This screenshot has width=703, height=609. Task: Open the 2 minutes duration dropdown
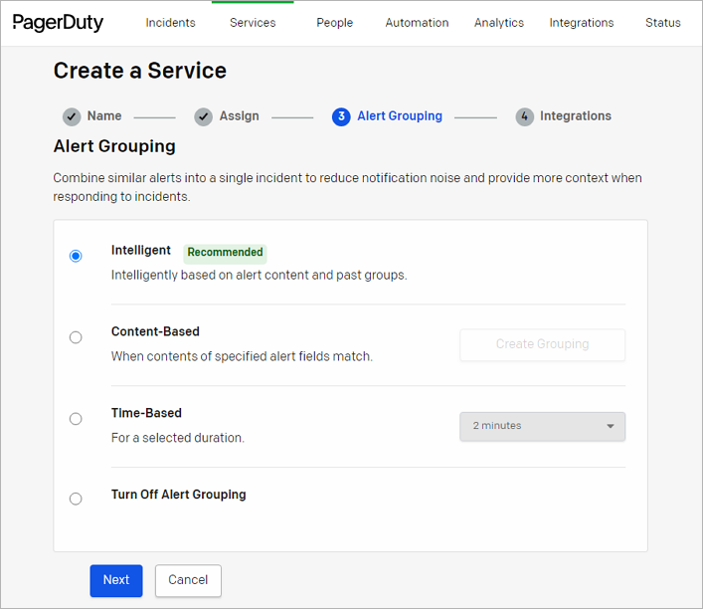click(541, 426)
